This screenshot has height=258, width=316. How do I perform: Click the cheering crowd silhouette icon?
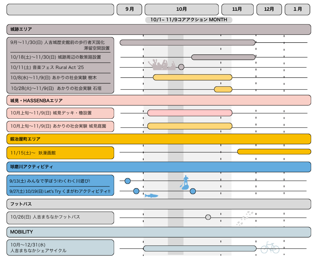coord(162,65)
